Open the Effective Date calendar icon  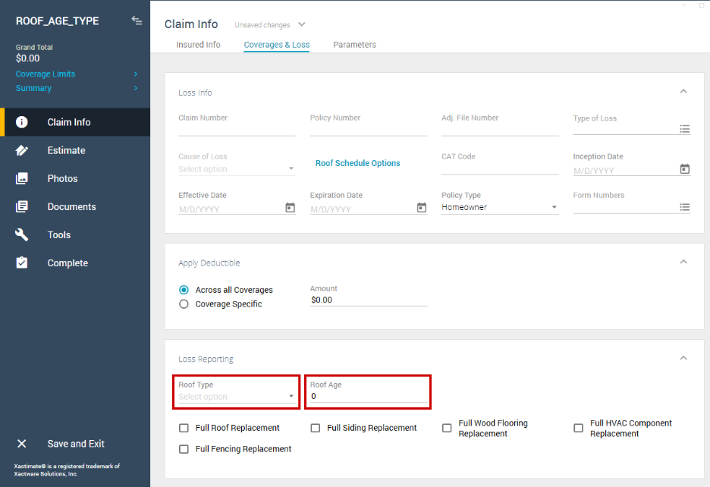click(290, 208)
